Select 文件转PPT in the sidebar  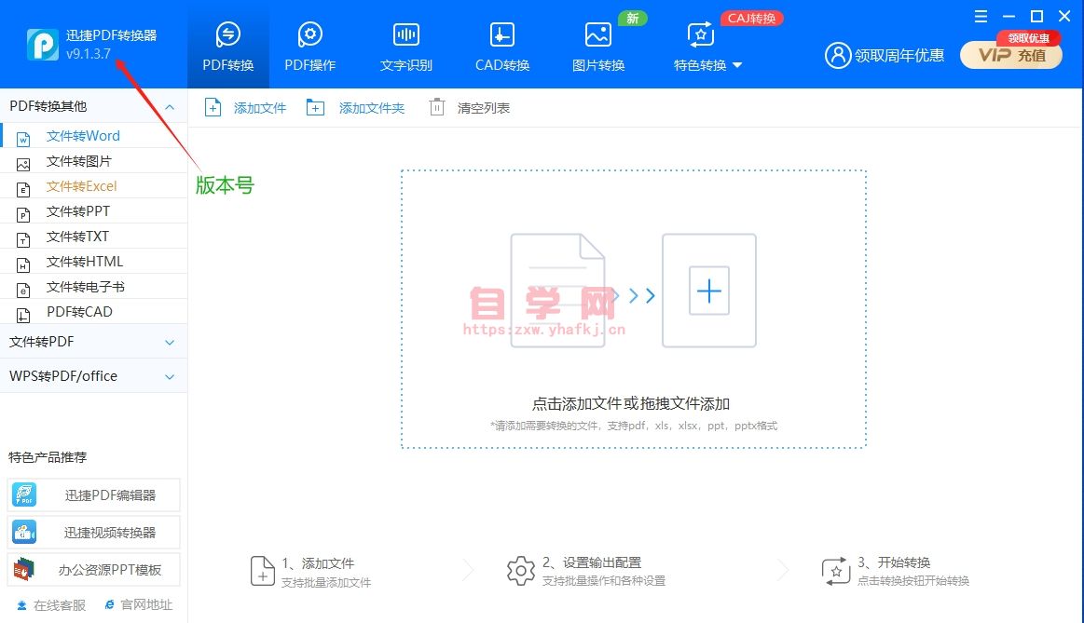77,211
